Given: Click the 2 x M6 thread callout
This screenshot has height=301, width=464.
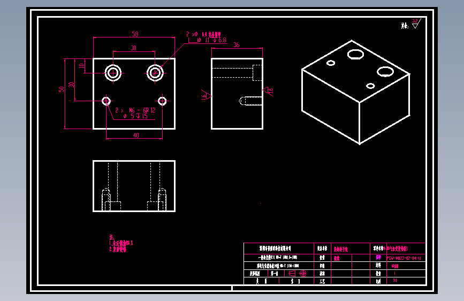Looking at the screenshot, I should pyautogui.click(x=135, y=110).
